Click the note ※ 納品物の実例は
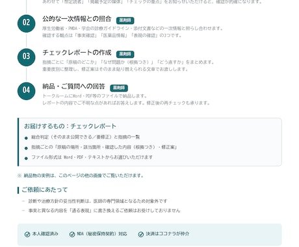 point(81,175)
